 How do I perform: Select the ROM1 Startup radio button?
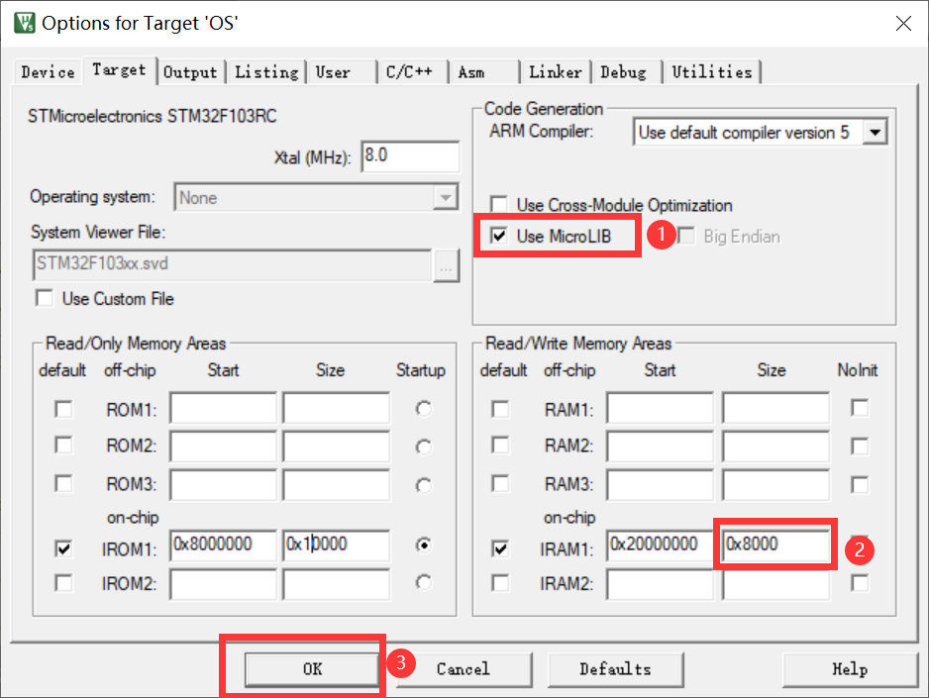[x=423, y=409]
